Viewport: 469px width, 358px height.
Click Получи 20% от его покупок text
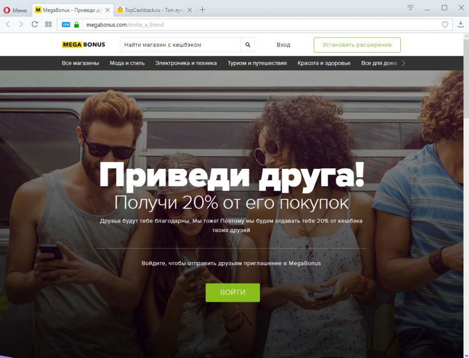coord(231,203)
